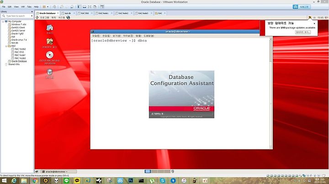
Task: Click the guest workspace switcher first workspace
Action: [x=148, y=171]
